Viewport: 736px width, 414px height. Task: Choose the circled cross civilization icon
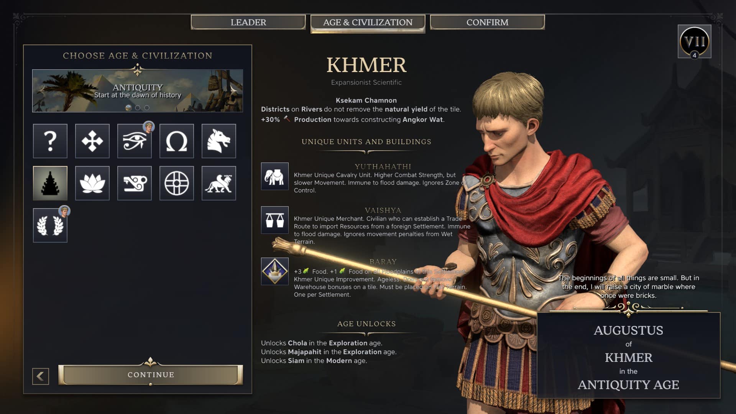(x=177, y=183)
